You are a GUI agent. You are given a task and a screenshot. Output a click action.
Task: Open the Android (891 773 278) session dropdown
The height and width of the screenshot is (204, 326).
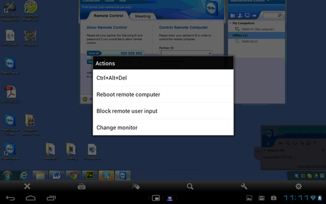[295, 157]
